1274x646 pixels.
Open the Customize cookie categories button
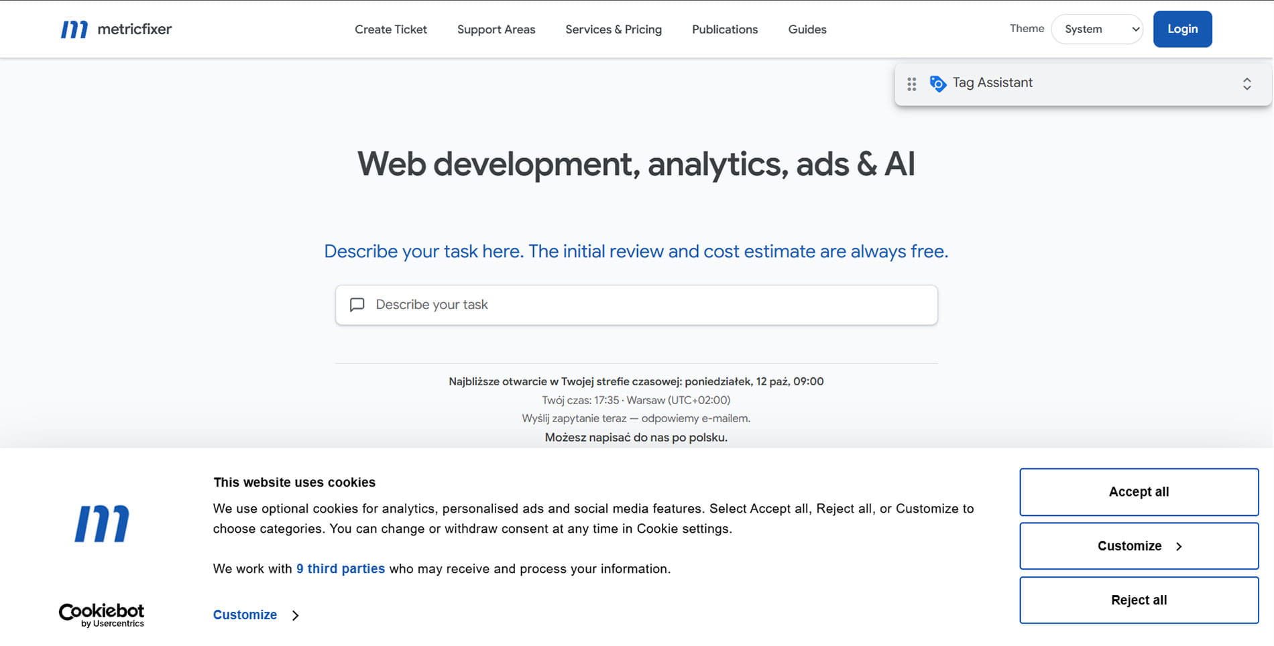pyautogui.click(x=1139, y=546)
